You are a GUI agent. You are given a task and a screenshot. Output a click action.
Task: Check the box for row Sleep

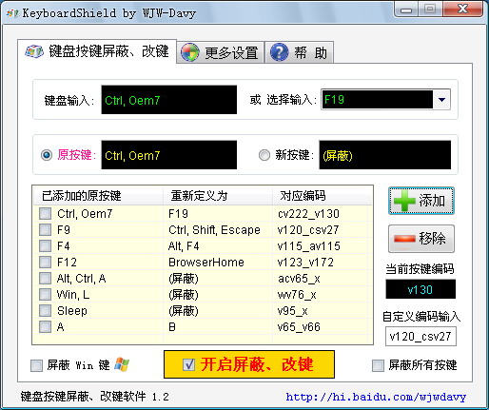[45, 310]
